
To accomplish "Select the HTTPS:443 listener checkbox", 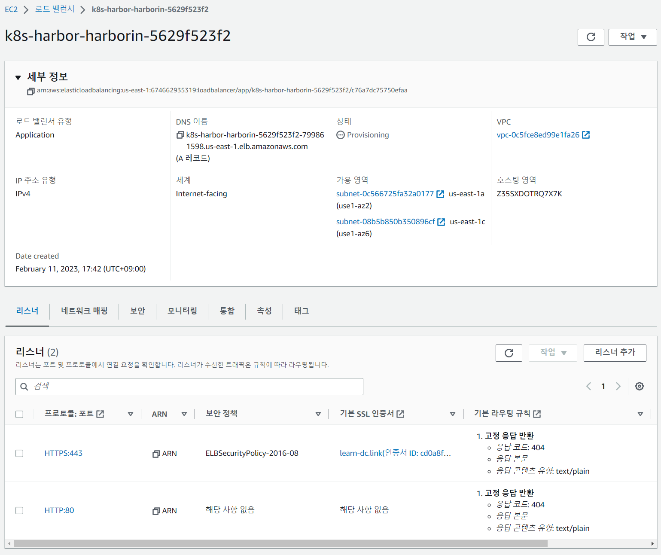I will 19,454.
